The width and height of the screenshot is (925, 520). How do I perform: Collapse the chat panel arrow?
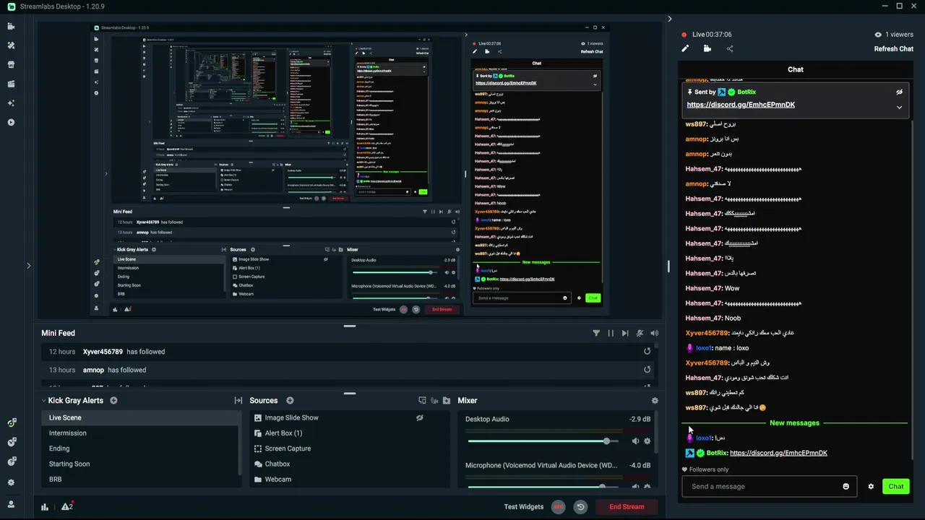[x=670, y=19]
